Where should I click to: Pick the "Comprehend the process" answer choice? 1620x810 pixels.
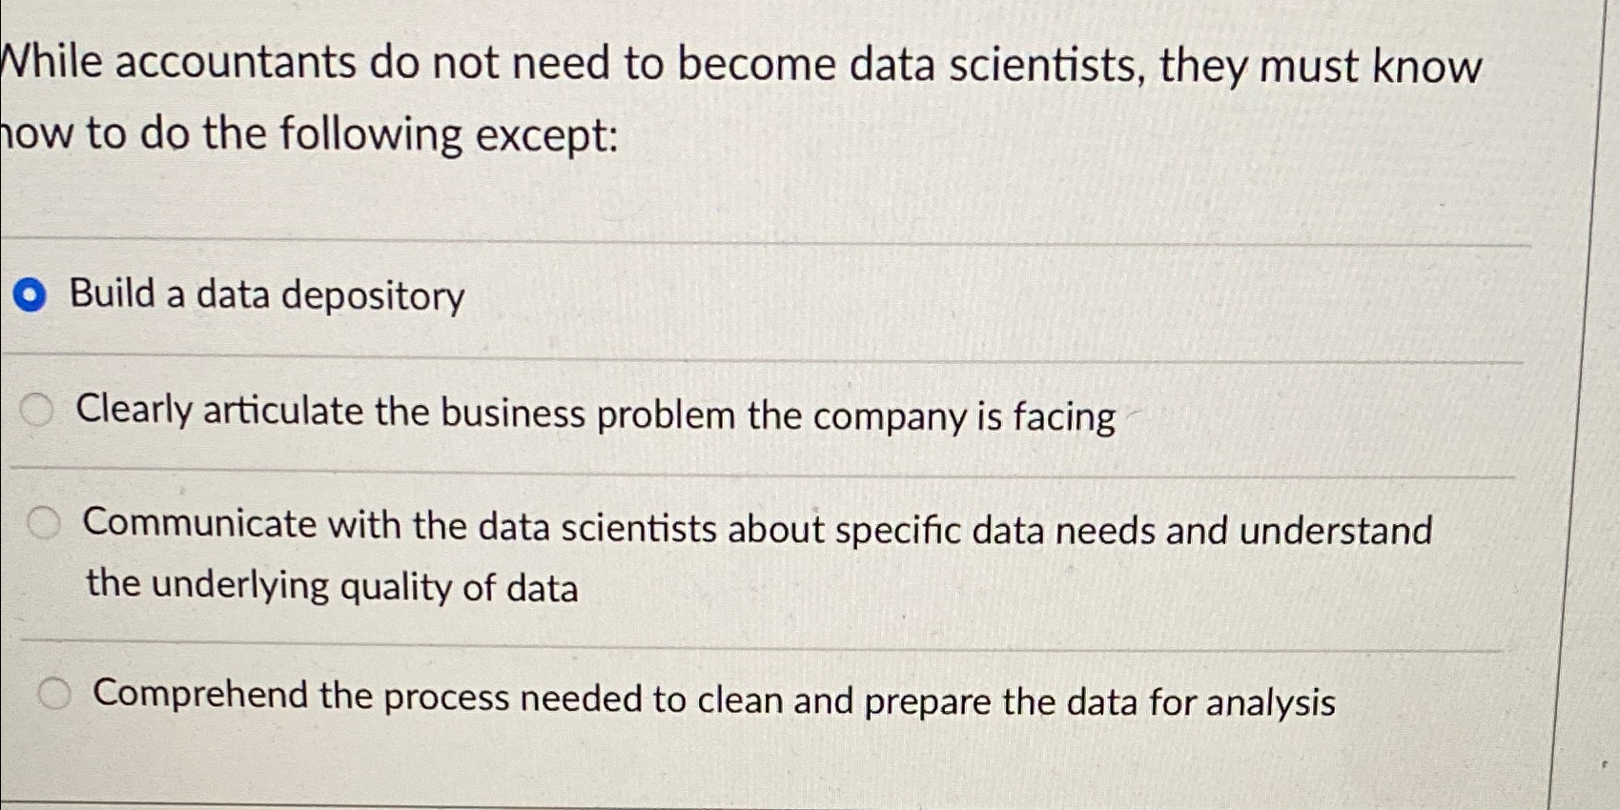coord(54,694)
